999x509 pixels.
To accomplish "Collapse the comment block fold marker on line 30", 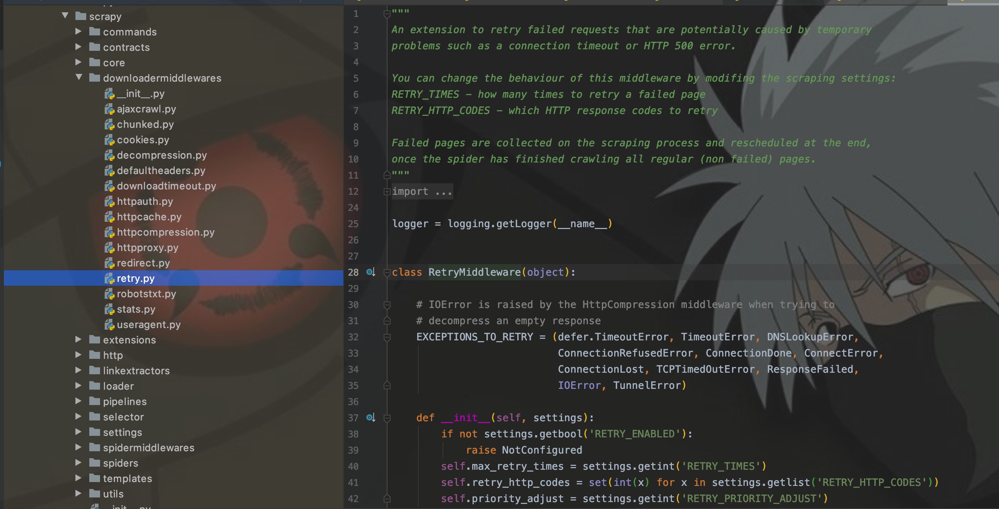I will (387, 305).
